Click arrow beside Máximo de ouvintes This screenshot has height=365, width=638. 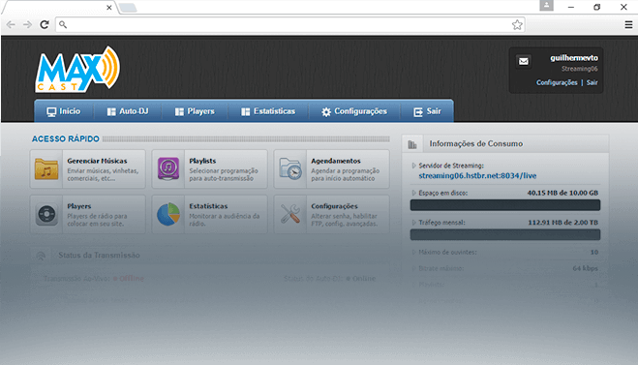pyautogui.click(x=413, y=253)
